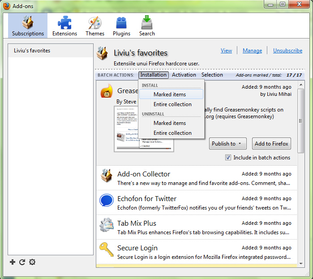This screenshot has height=279, width=313.
Task: Choose Entire collection under UNINSTALL
Action: (x=171, y=133)
